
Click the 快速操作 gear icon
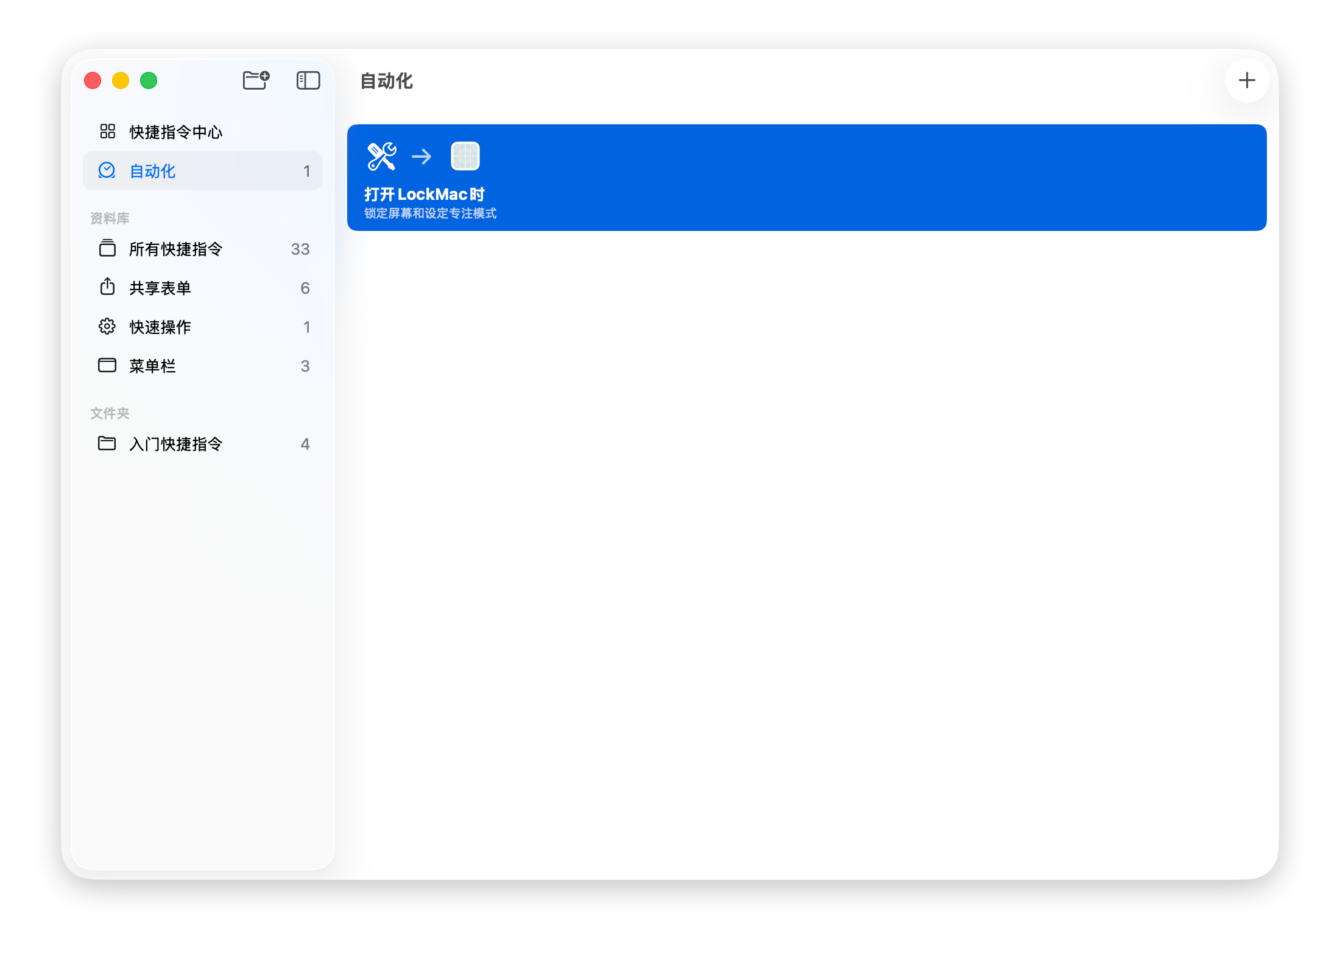coord(107,326)
